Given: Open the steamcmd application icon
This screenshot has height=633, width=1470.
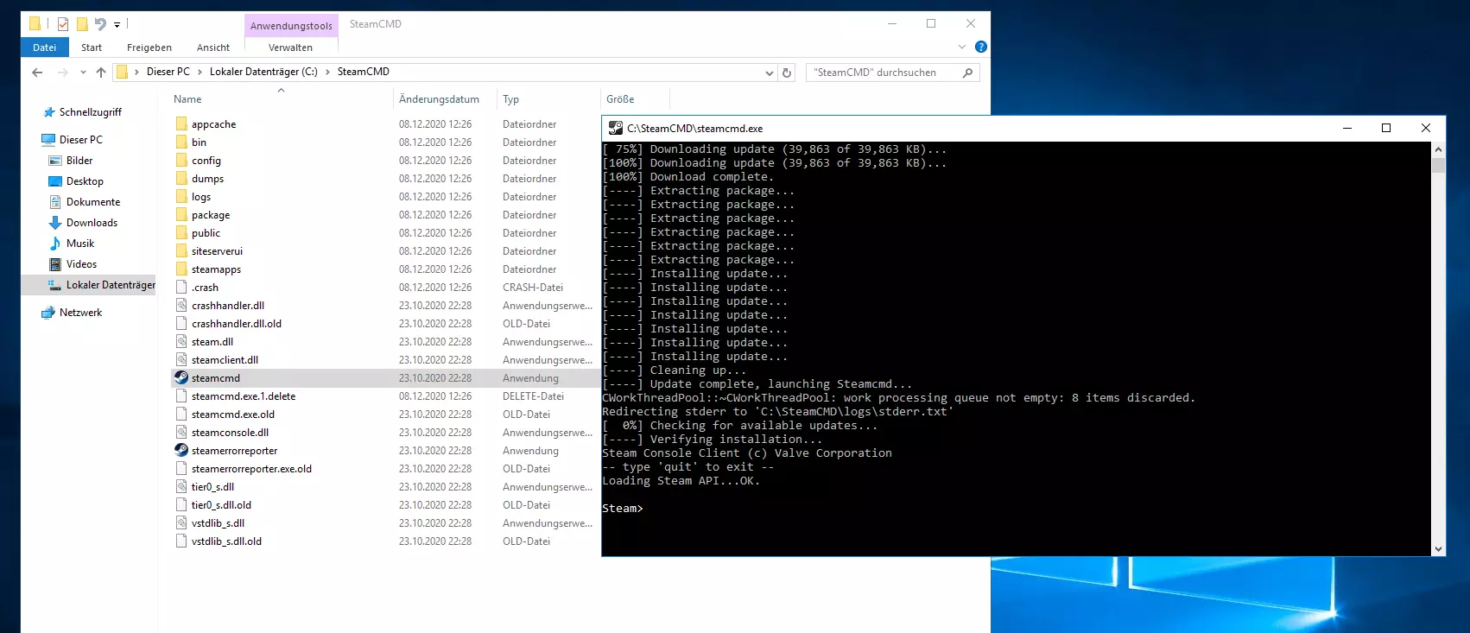Looking at the screenshot, I should click(181, 377).
